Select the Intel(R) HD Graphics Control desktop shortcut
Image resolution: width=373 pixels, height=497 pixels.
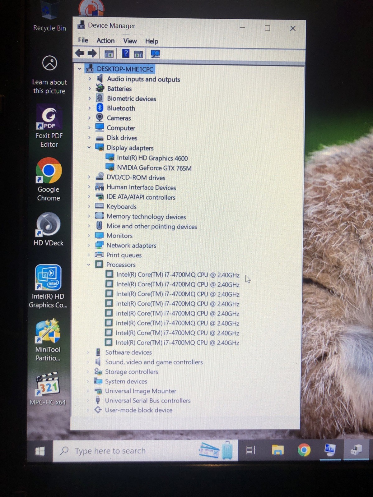point(48,287)
